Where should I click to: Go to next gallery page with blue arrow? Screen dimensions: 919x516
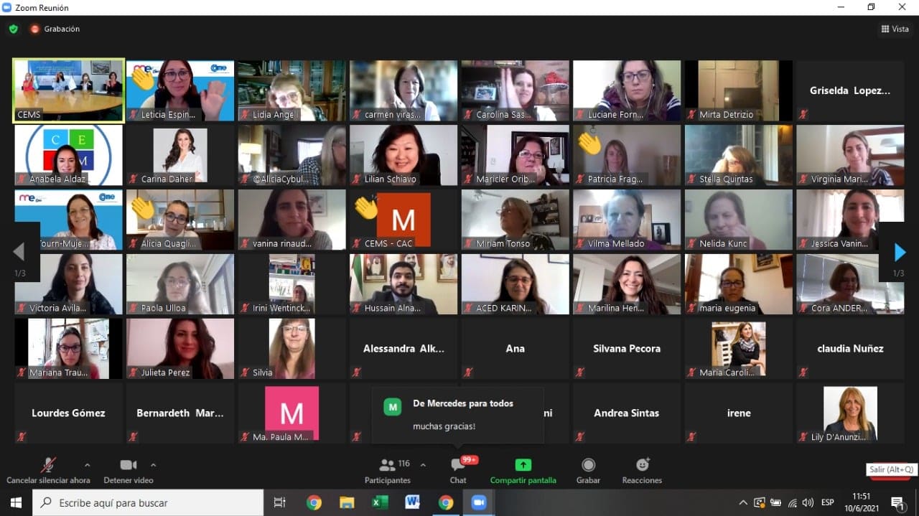(x=900, y=252)
